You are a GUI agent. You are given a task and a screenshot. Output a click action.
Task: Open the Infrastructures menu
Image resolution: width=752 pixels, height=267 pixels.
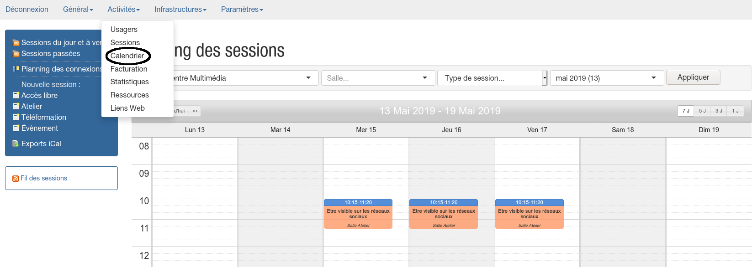point(180,9)
